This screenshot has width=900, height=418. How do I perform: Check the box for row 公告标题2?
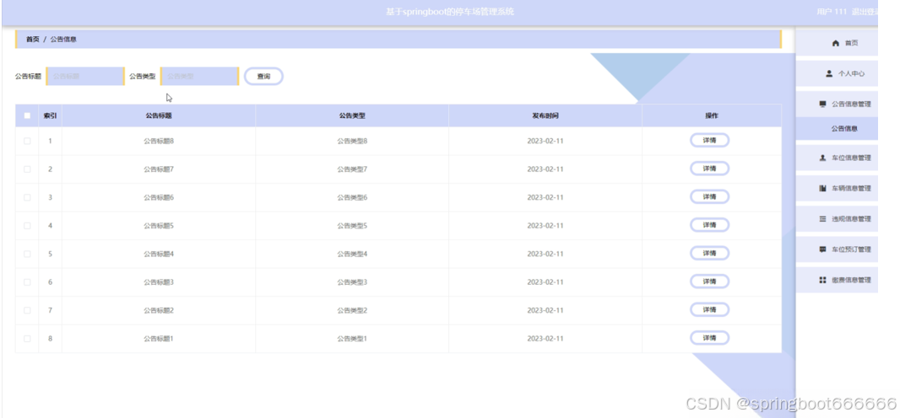[27, 310]
